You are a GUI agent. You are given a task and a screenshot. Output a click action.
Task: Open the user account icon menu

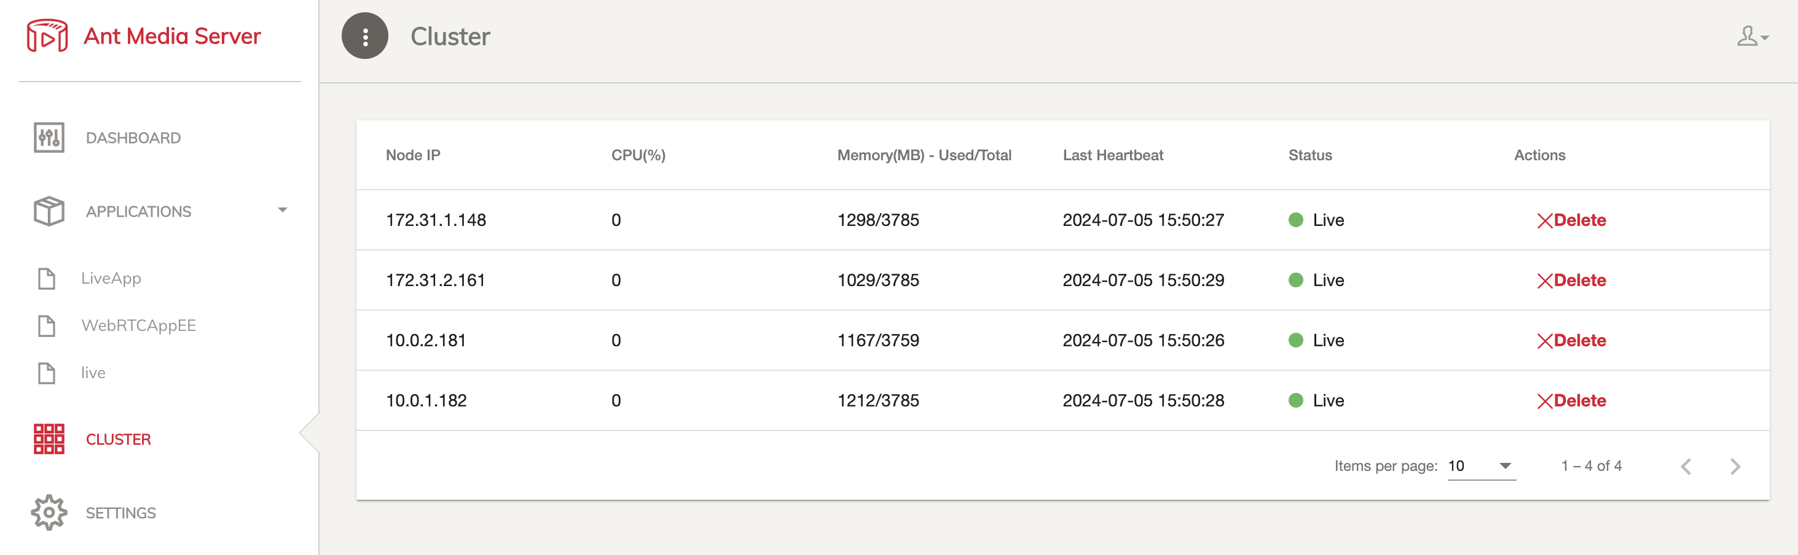click(x=1752, y=36)
